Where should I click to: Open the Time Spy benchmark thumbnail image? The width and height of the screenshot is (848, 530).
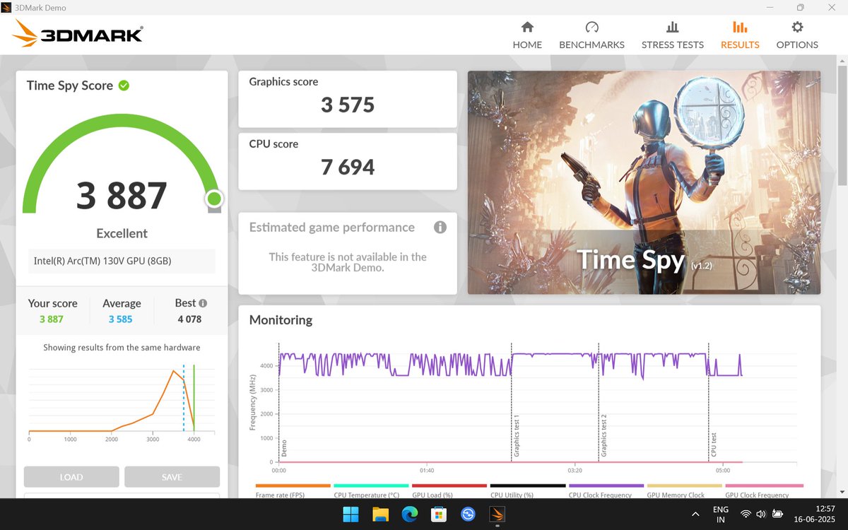tap(644, 182)
